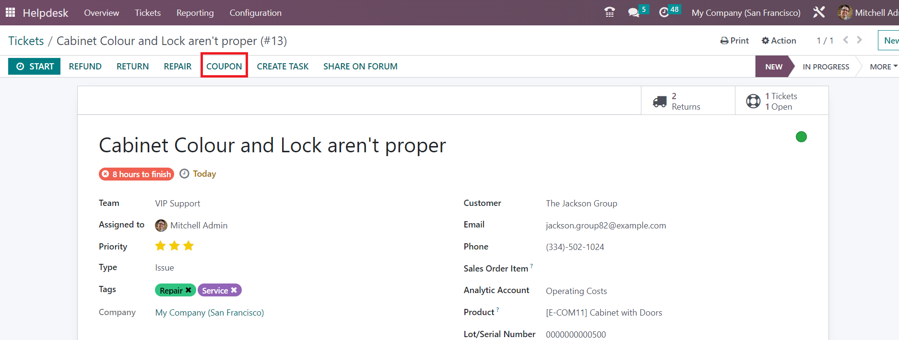Image resolution: width=899 pixels, height=340 pixels.
Task: Open the apps grid menu icon
Action: 10,12
